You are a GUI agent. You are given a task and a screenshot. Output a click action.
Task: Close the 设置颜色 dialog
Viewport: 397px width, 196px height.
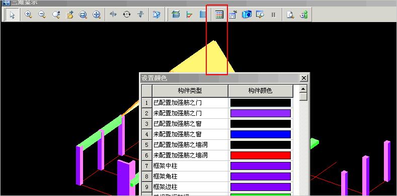(304, 78)
